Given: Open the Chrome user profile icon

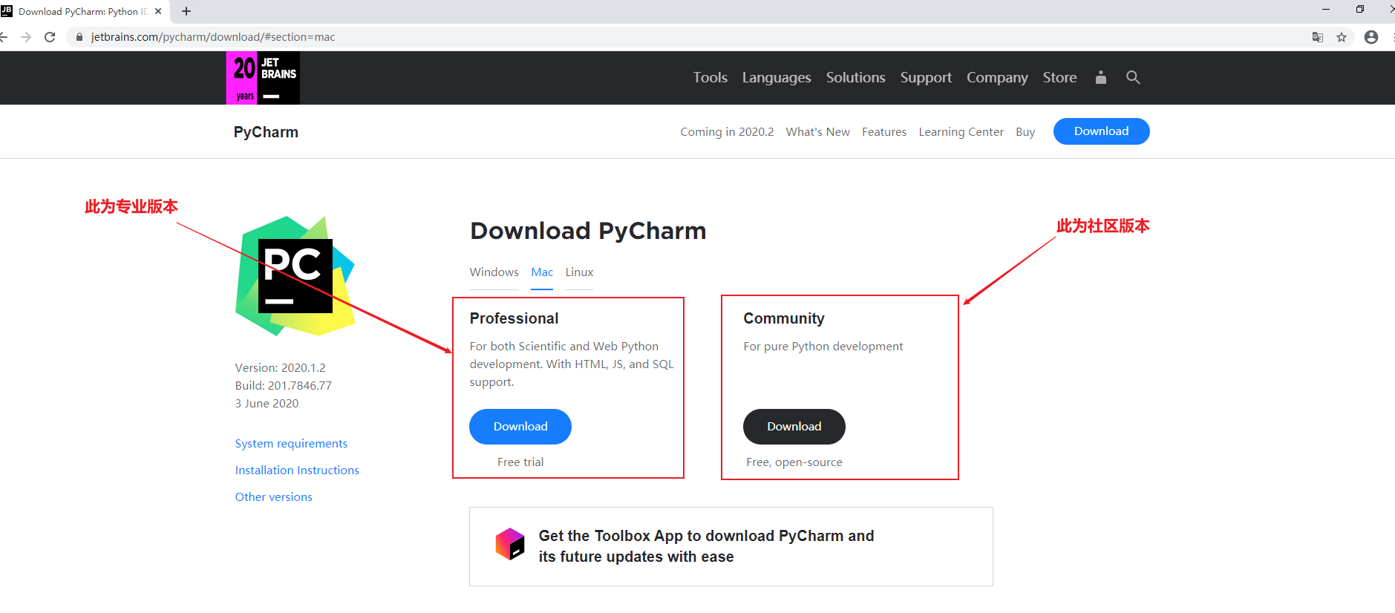Looking at the screenshot, I should [x=1371, y=37].
